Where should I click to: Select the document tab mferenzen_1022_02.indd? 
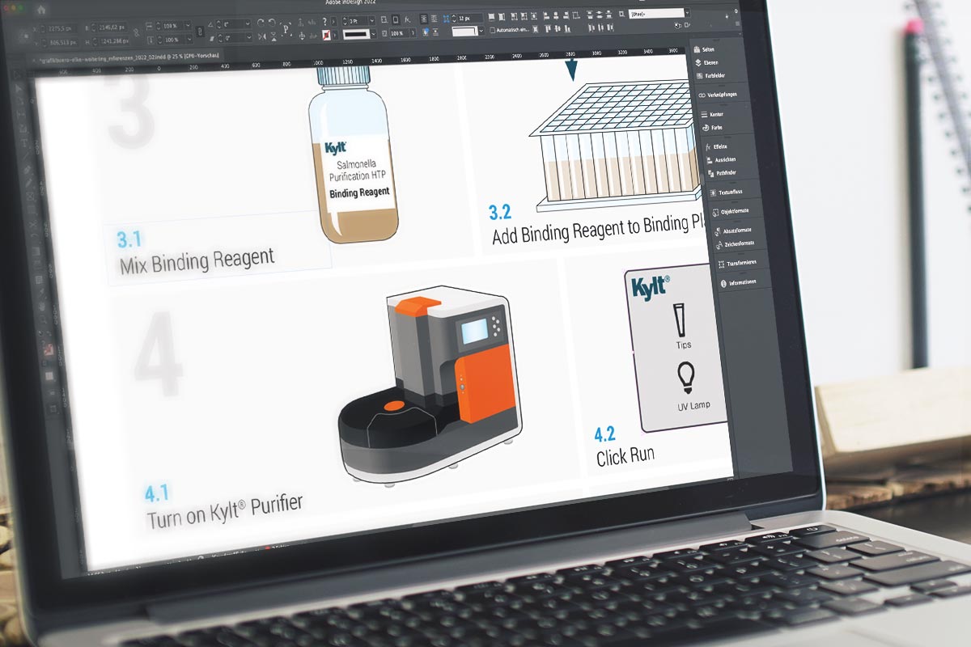(126, 57)
